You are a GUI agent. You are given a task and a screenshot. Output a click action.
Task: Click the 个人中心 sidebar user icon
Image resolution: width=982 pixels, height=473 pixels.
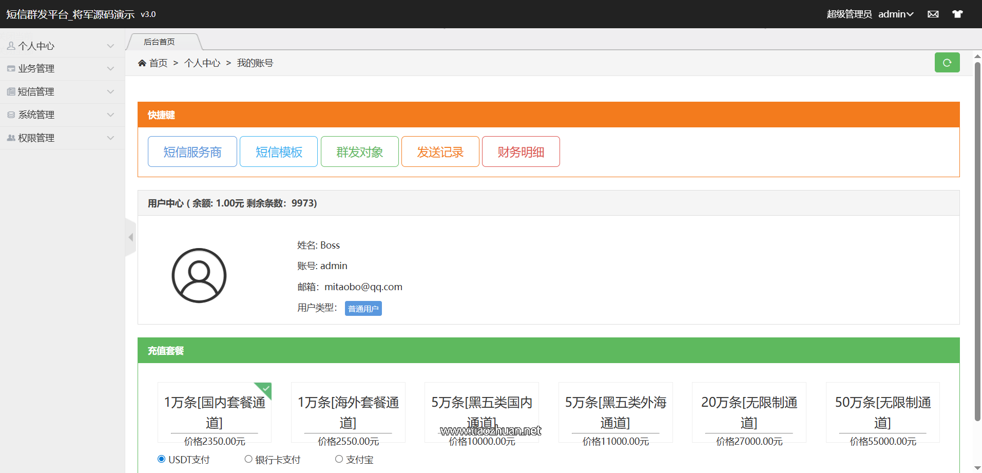[x=11, y=45]
